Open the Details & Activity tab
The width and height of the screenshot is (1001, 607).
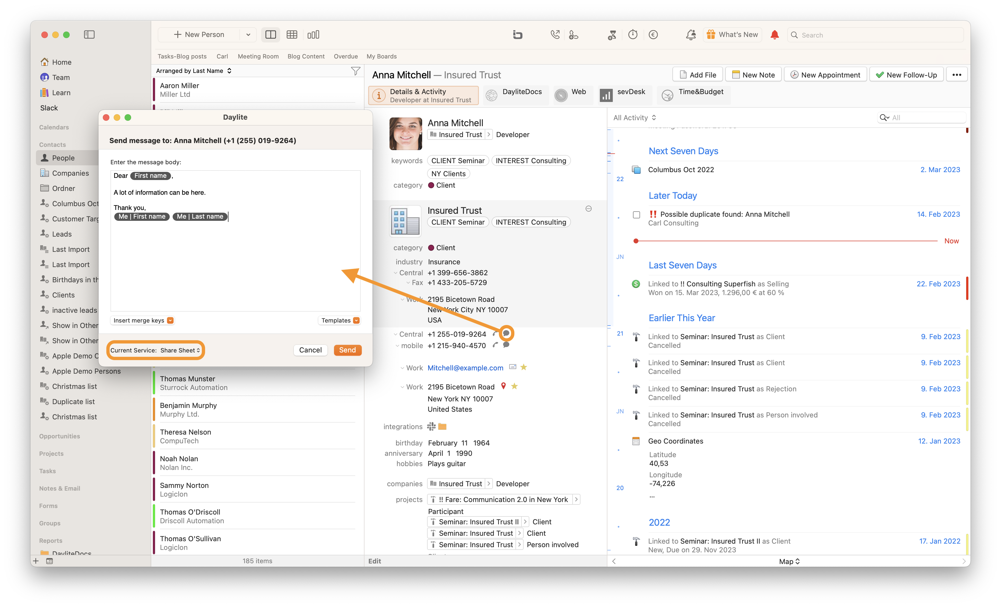point(423,95)
